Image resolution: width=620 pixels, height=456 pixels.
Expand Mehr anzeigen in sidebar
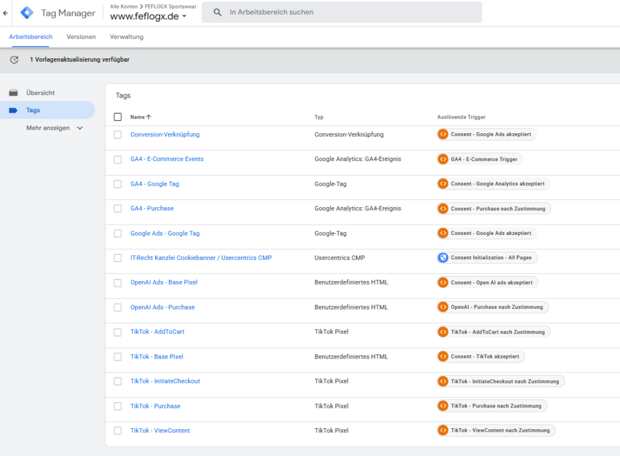pos(54,128)
